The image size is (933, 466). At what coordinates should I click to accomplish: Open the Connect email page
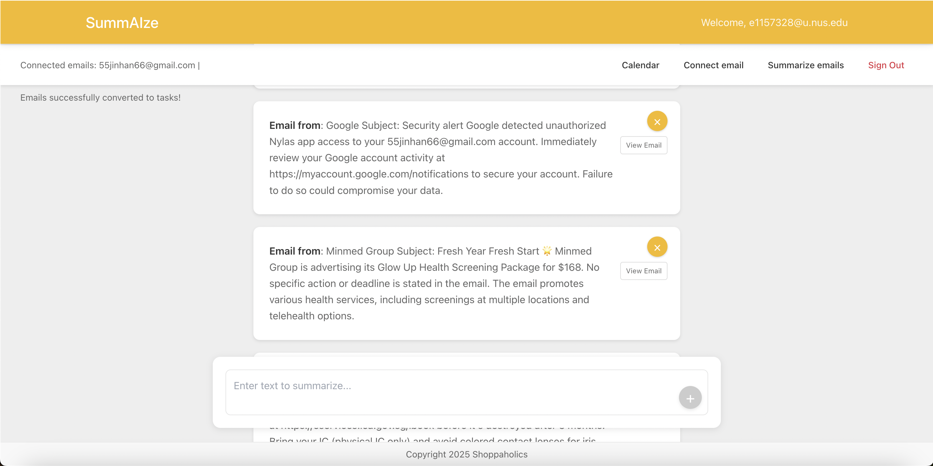pos(713,65)
